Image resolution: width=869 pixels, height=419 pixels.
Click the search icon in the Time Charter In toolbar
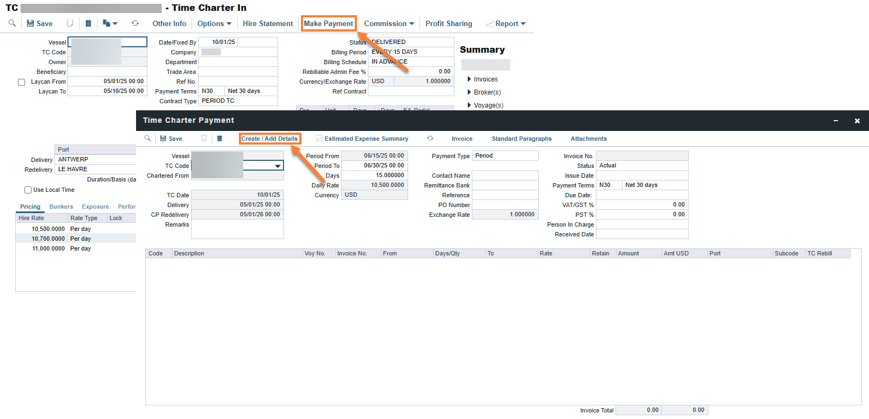[12, 23]
